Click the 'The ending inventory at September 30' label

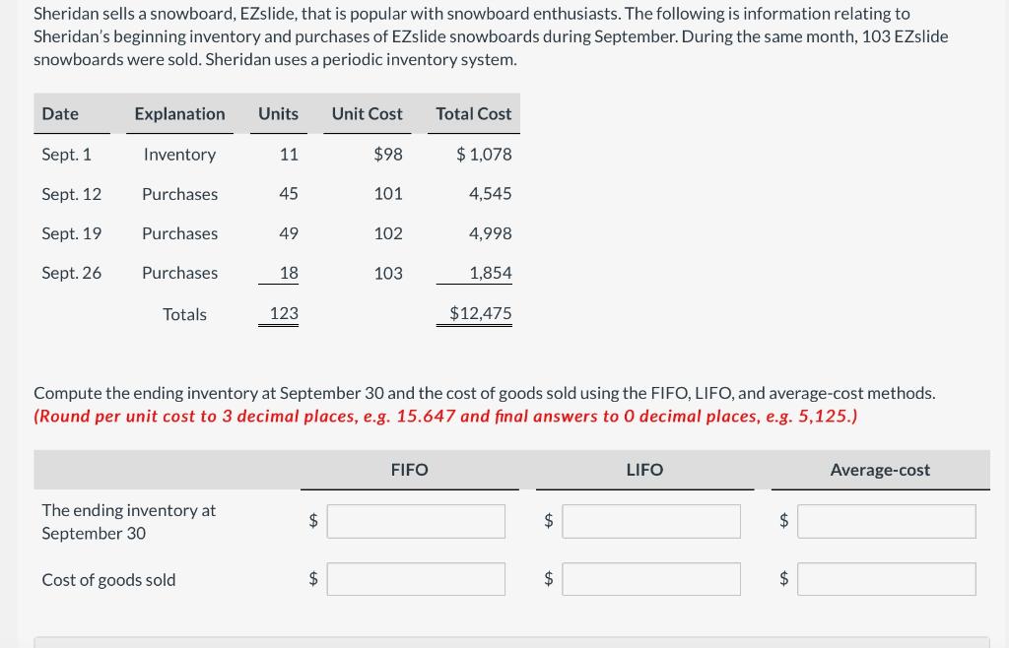click(129, 521)
